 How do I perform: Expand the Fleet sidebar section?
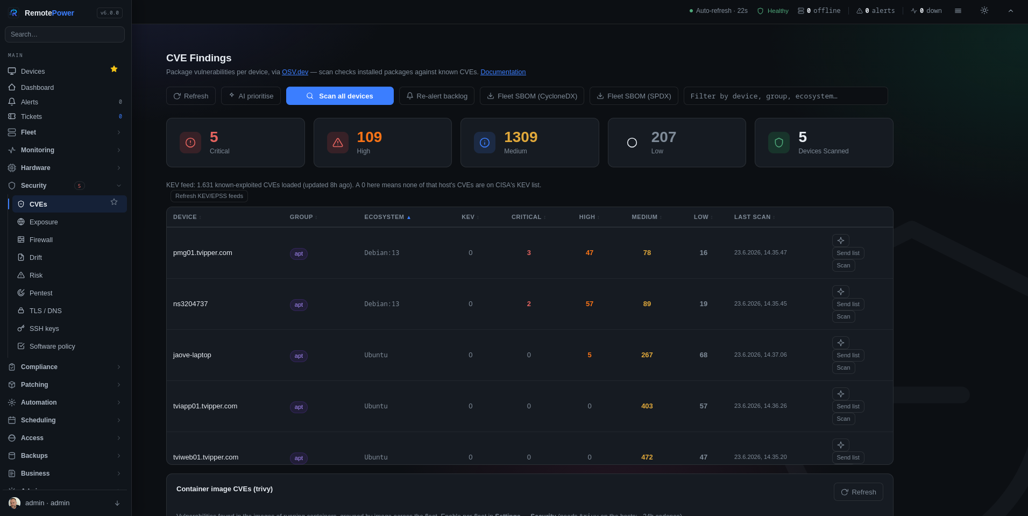65,132
